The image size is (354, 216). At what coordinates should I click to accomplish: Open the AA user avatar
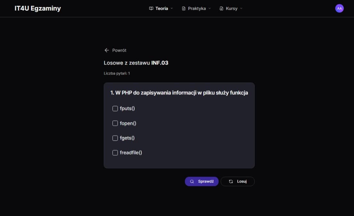pyautogui.click(x=339, y=8)
